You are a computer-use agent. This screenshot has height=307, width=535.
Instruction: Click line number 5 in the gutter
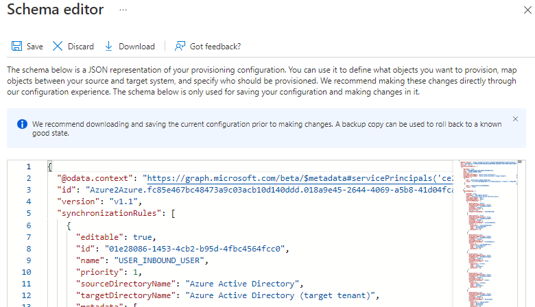click(28, 213)
